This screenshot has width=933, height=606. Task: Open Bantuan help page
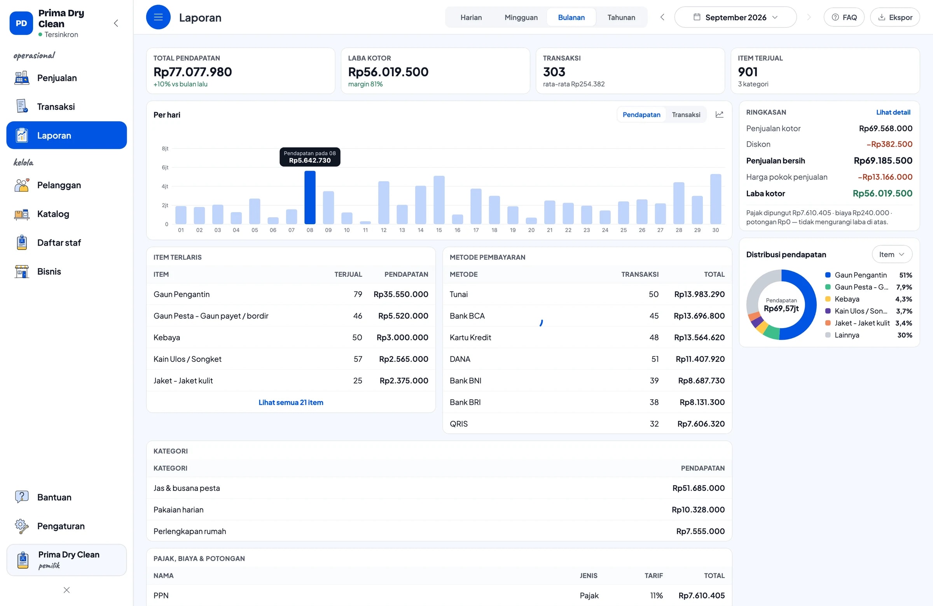pos(66,497)
